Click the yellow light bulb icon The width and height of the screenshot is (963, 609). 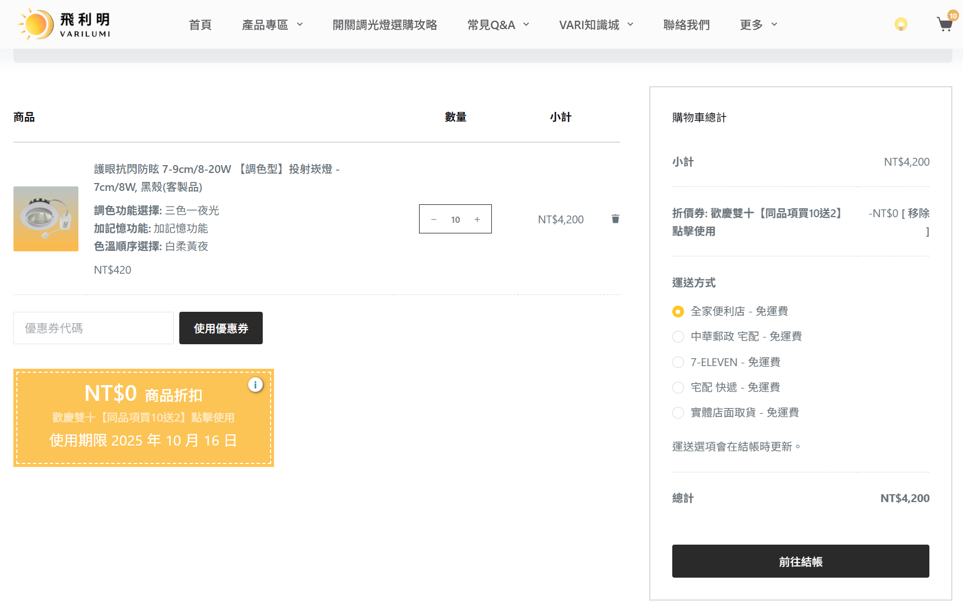[900, 25]
